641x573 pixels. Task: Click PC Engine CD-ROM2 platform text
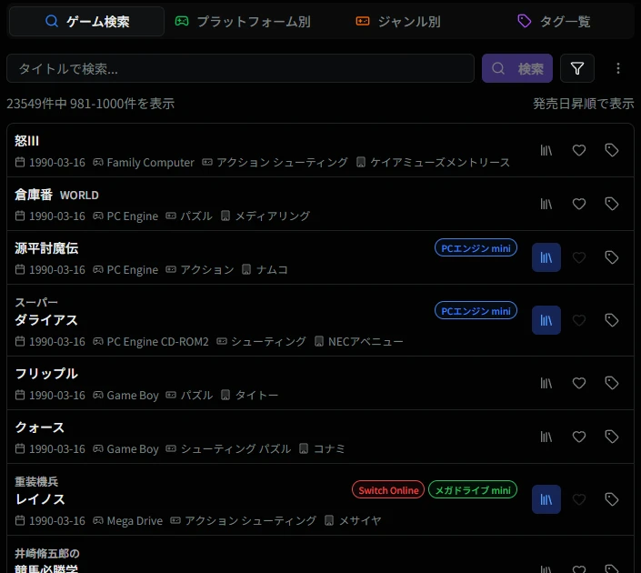(x=158, y=341)
